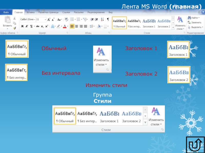Click the Вставить clipboard paste icon
This screenshot has width=205, height=153.
(8, 20)
